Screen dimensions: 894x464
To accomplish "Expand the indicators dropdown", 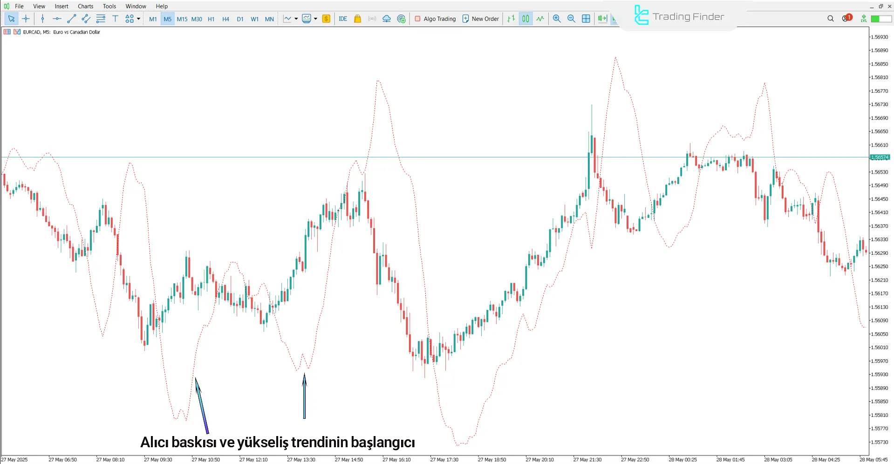I will point(315,19).
